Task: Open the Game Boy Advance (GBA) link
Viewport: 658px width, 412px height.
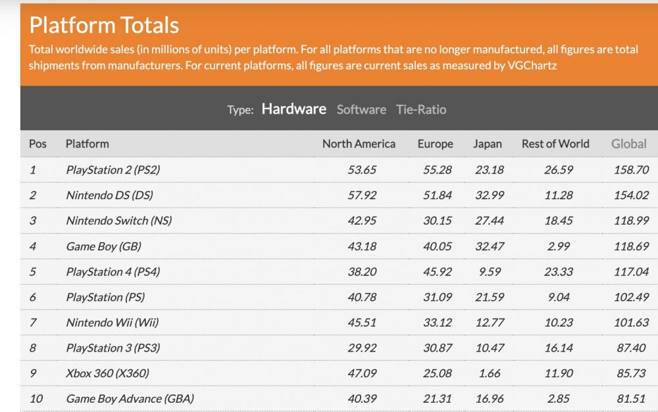Action: (x=130, y=399)
